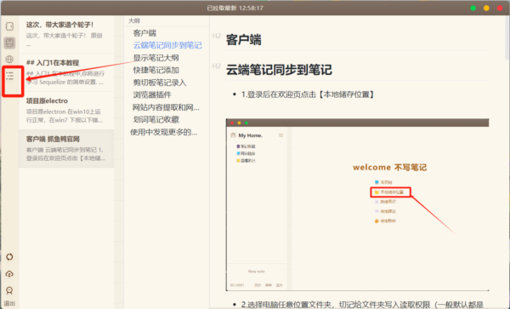Click the sync refresh icon
This screenshot has width=510, height=309.
tap(9, 256)
